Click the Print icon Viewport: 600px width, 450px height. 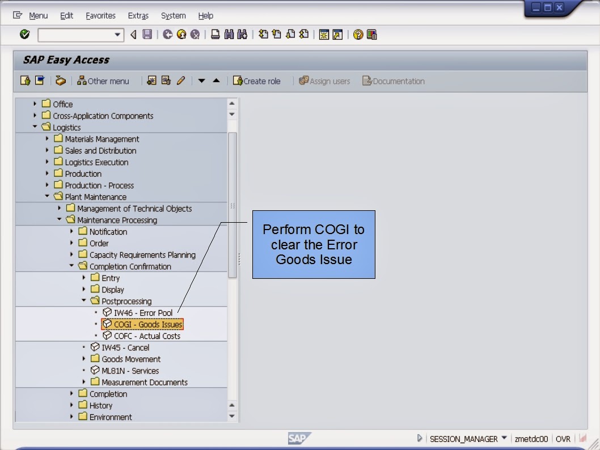point(216,35)
